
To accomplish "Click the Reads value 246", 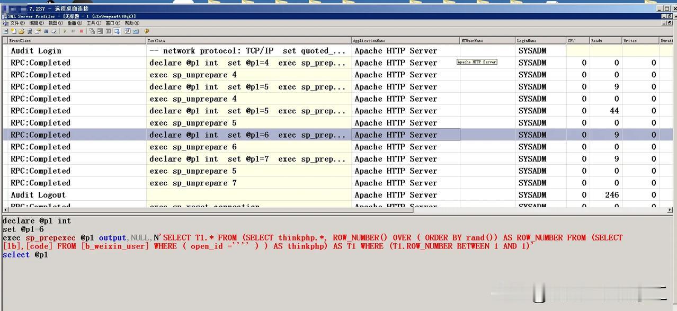I will 612,195.
